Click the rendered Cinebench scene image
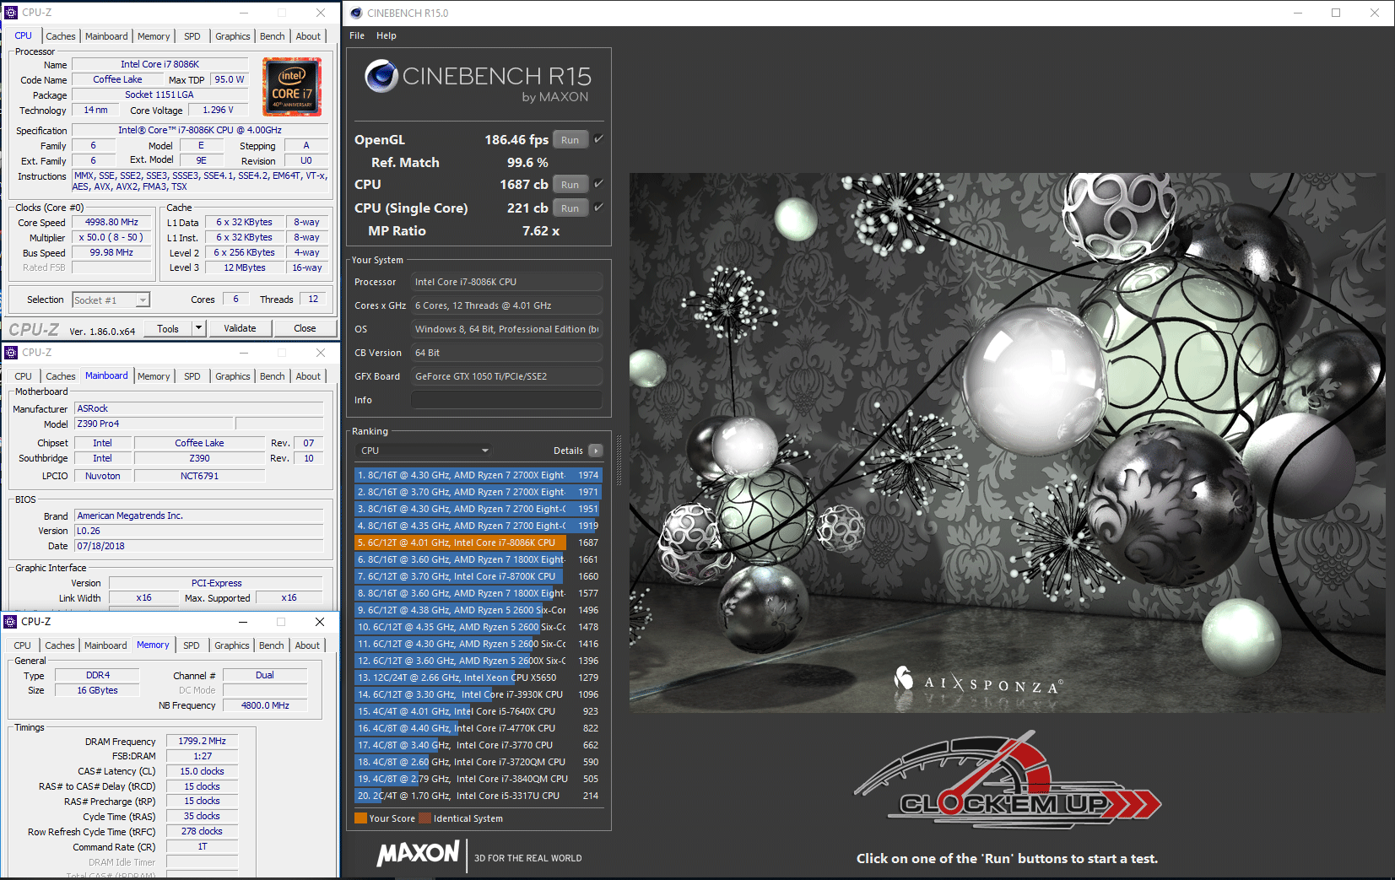Screen dimensions: 1395x880 1007,443
